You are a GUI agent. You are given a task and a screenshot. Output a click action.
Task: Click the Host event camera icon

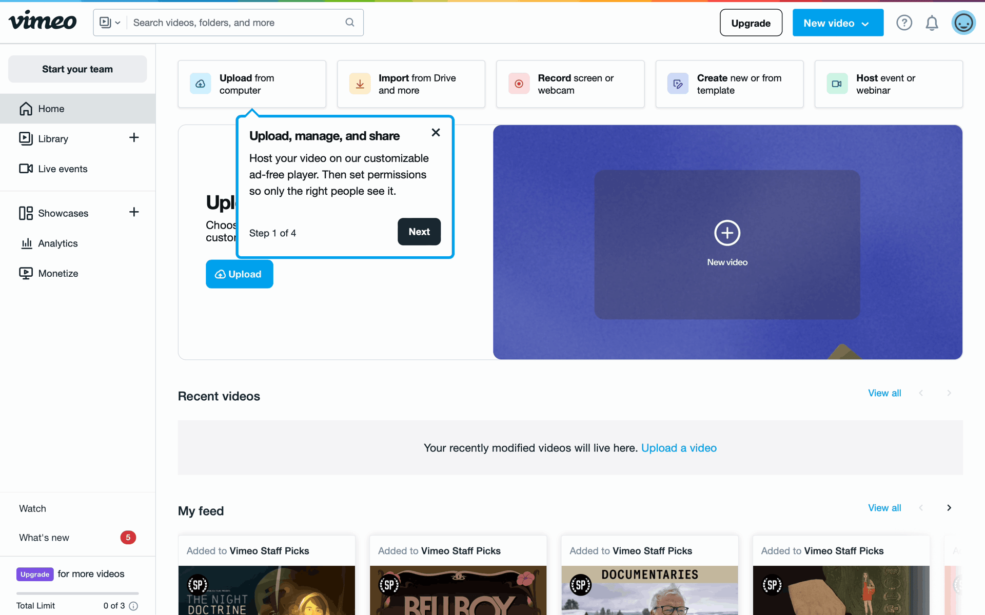(x=837, y=84)
